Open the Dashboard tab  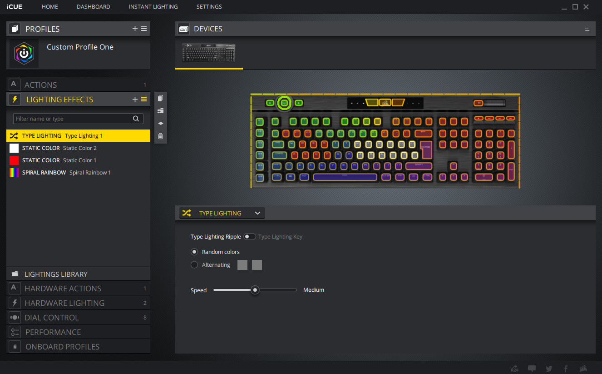94,7
